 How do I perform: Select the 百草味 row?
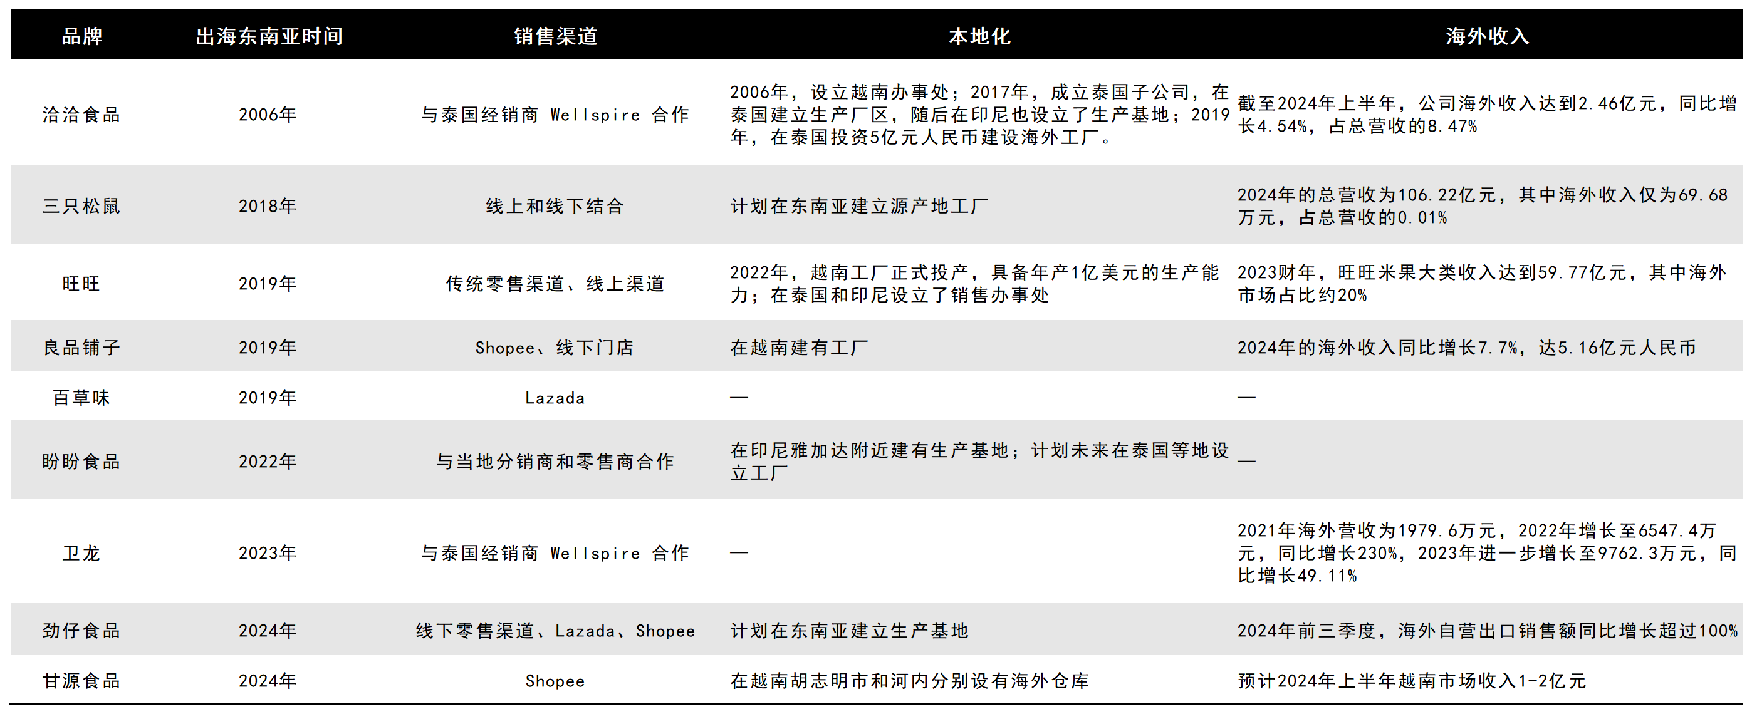[81, 398]
